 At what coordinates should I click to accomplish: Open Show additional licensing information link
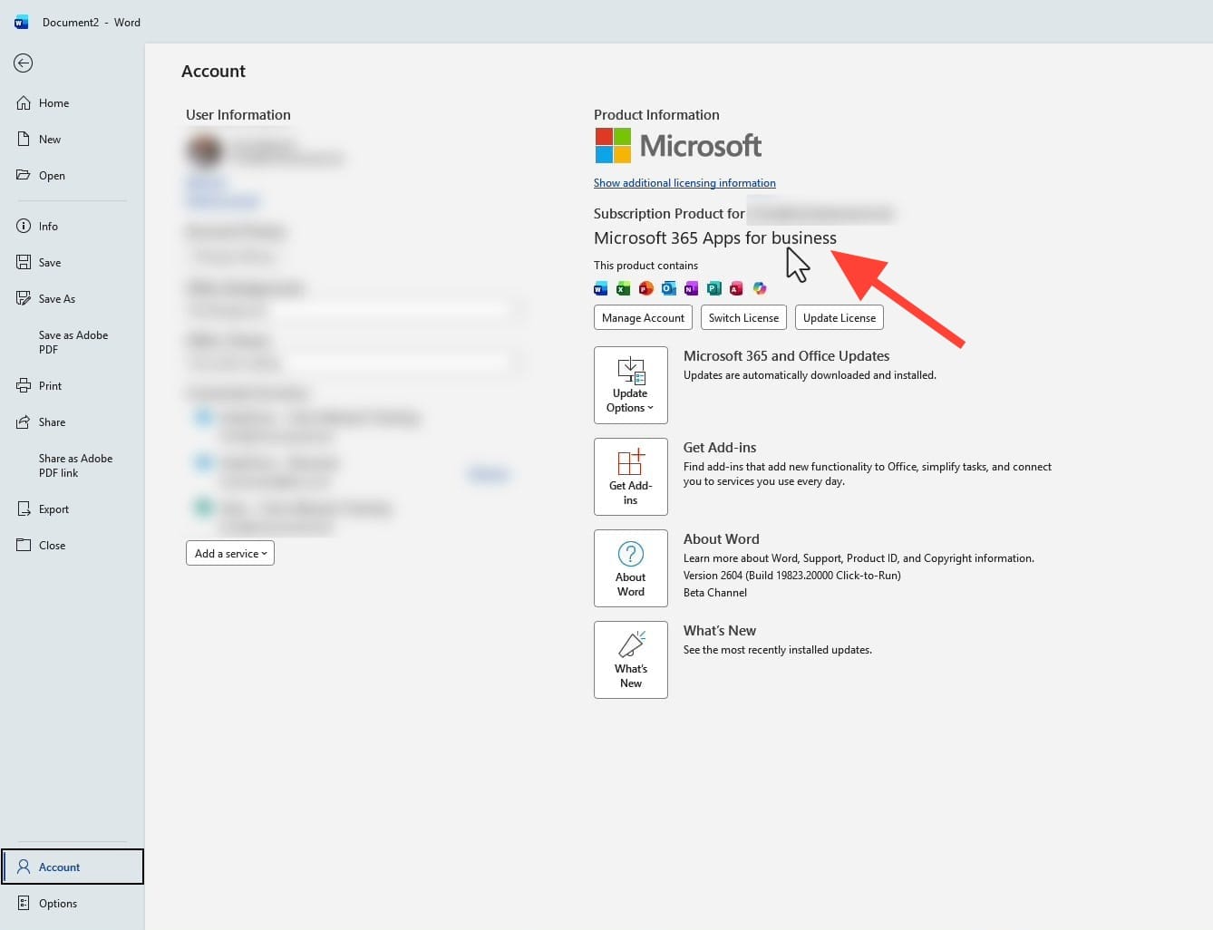point(684,182)
